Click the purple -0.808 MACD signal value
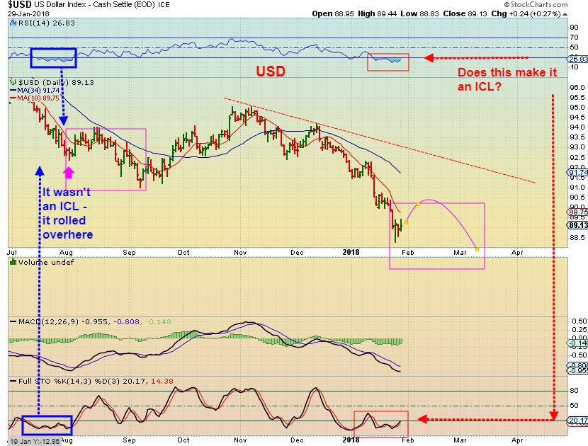The height and width of the screenshot is (446, 588). (x=126, y=321)
